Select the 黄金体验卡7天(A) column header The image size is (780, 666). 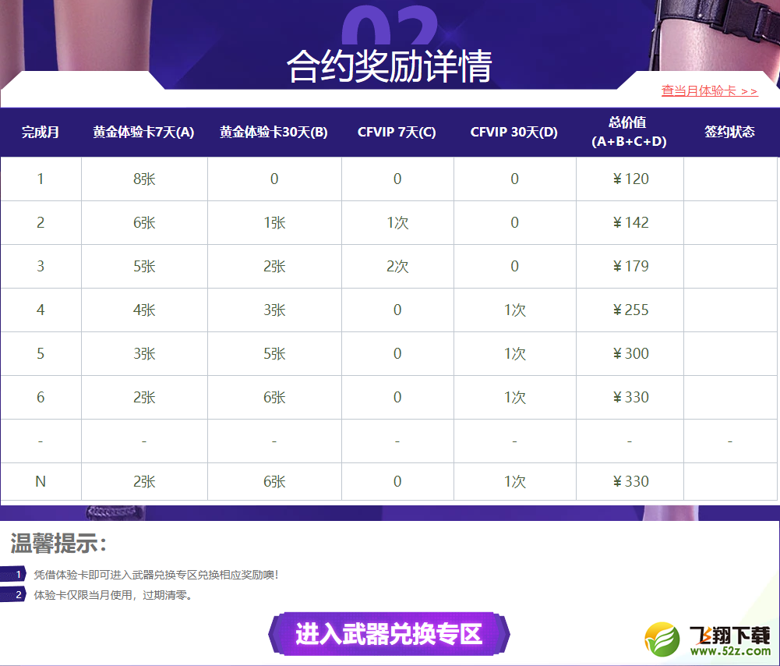point(143,132)
